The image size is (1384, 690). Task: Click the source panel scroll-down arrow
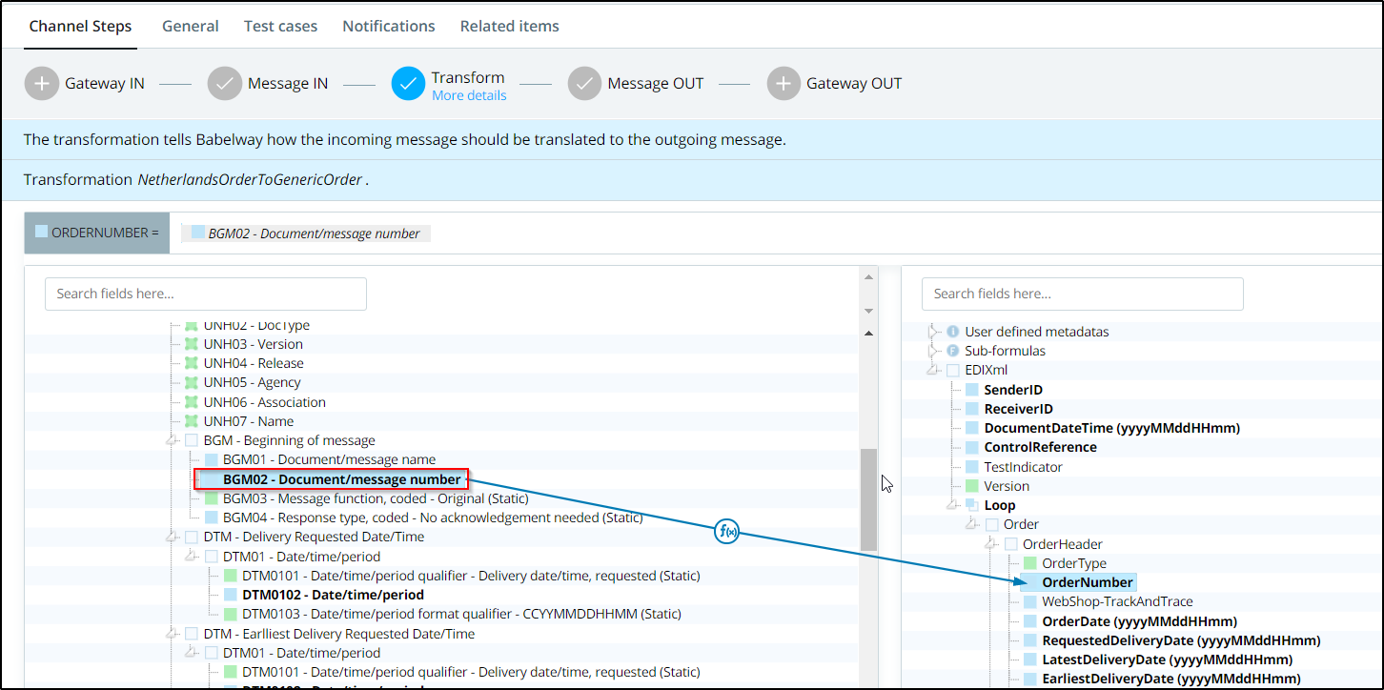pos(868,311)
